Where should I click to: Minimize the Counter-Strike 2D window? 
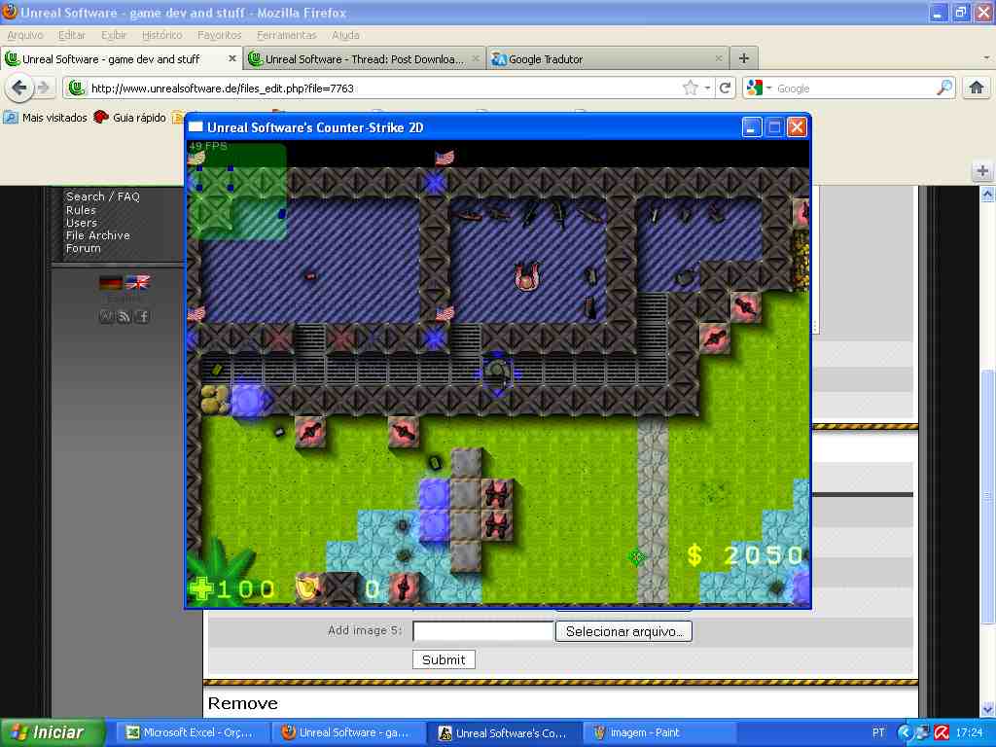click(752, 127)
